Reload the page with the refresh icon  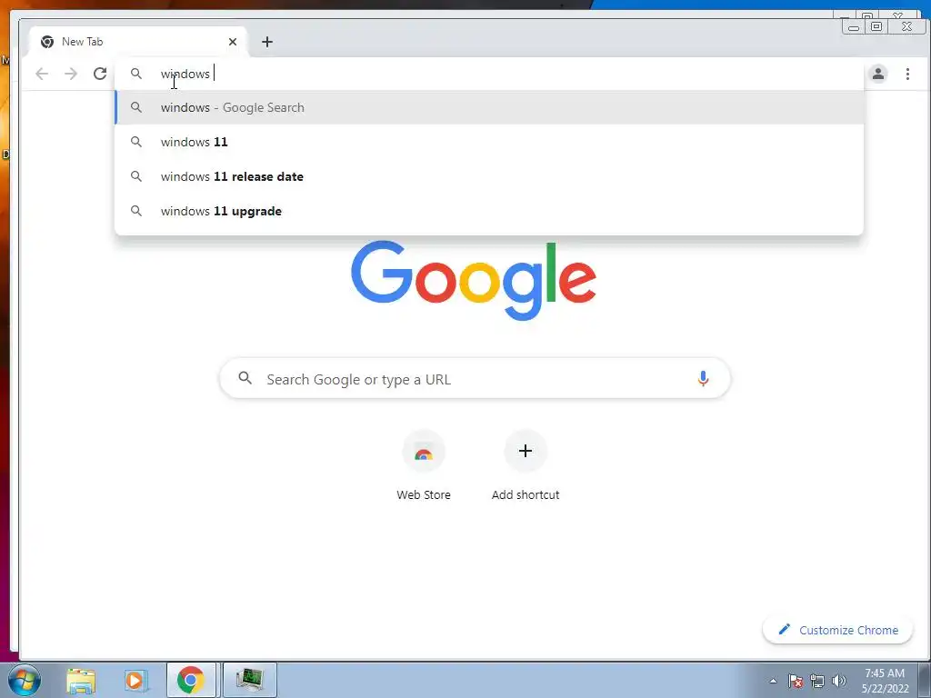(100, 74)
